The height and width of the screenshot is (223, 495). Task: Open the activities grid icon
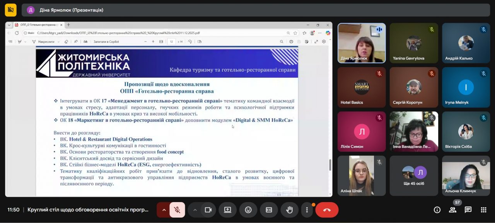[483, 210]
